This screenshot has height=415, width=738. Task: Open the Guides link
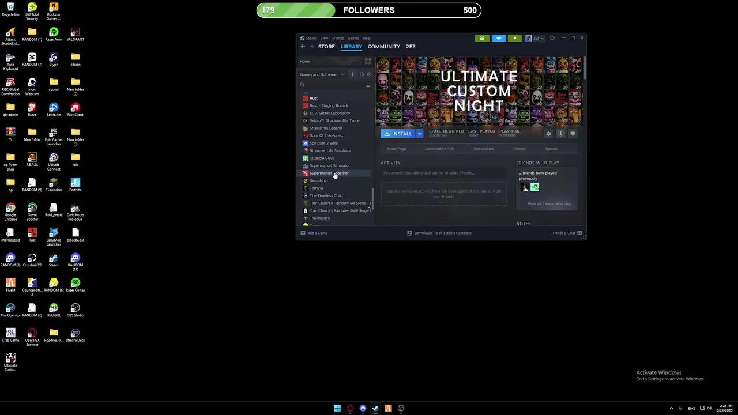point(519,149)
